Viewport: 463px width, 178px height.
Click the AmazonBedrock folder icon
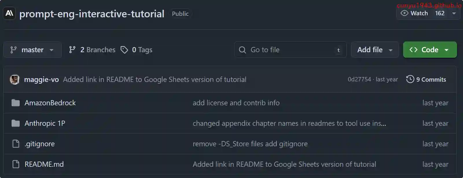[16, 103]
